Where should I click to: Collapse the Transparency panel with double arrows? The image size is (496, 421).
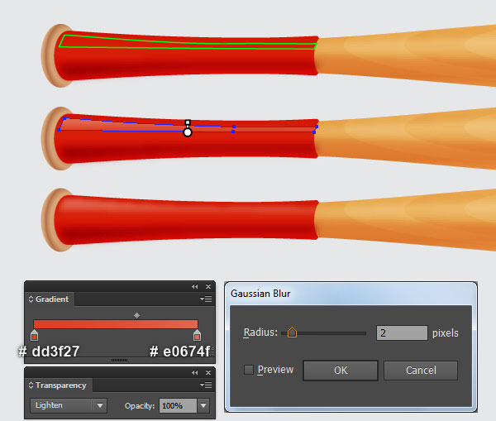(194, 372)
